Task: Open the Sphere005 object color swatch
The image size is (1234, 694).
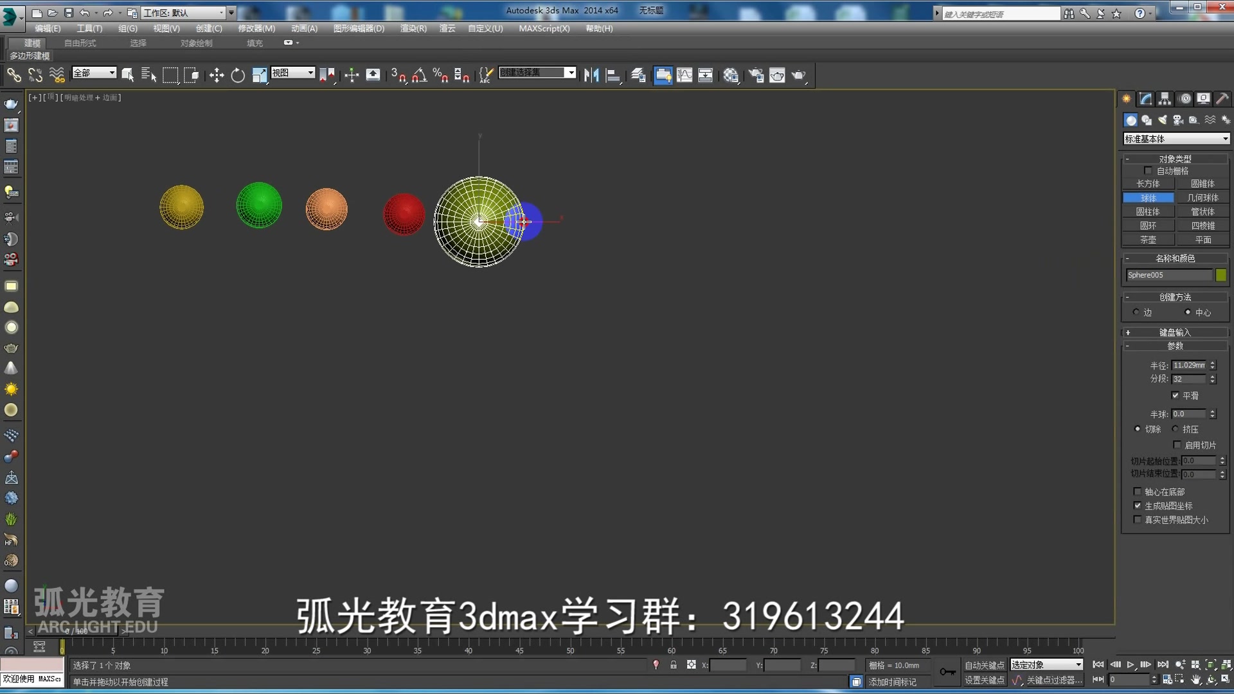Action: (x=1221, y=274)
